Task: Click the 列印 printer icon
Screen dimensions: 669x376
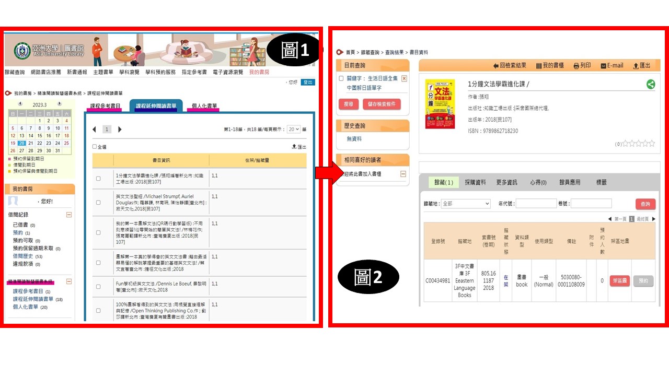Action: tap(575, 65)
